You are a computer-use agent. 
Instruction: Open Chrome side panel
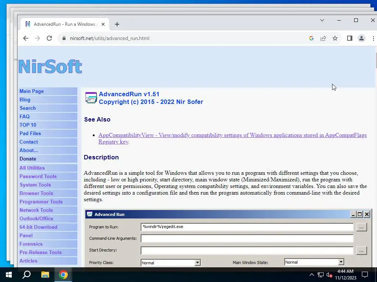coord(350,38)
